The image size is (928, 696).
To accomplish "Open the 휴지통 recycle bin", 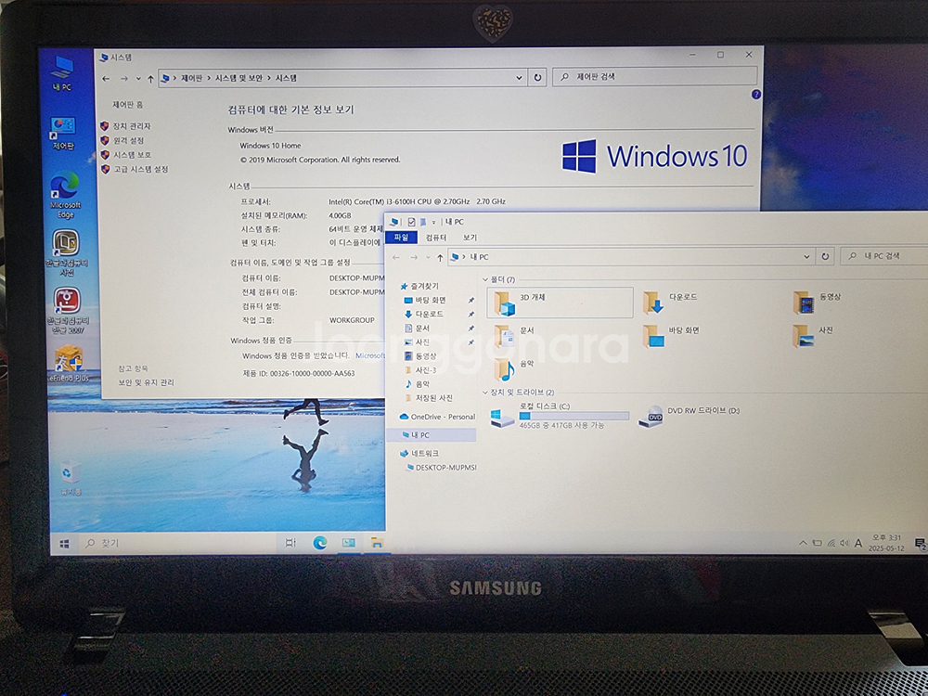I will (70, 478).
